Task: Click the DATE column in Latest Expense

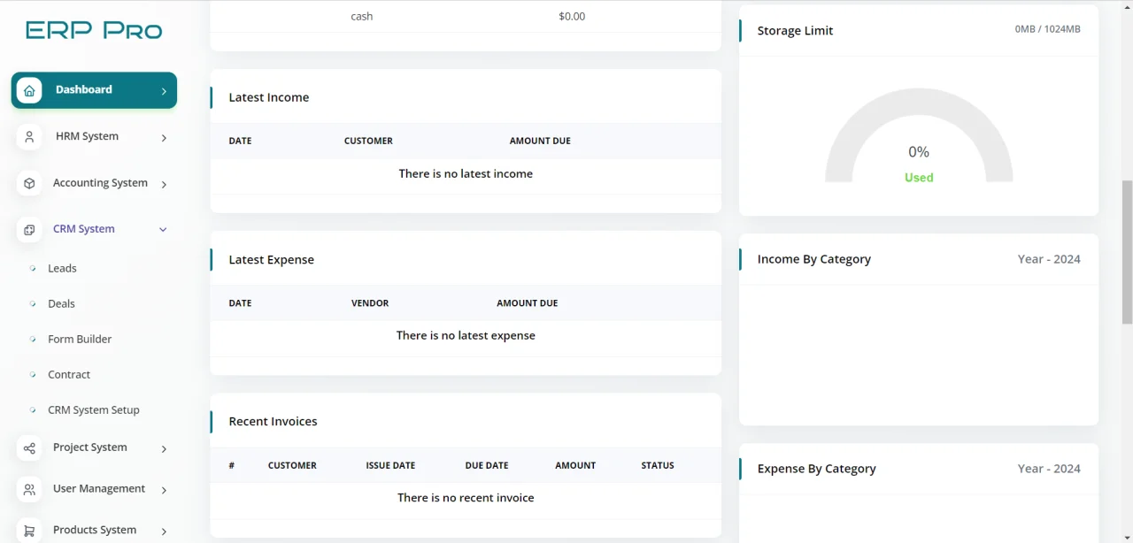Action: 240,302
